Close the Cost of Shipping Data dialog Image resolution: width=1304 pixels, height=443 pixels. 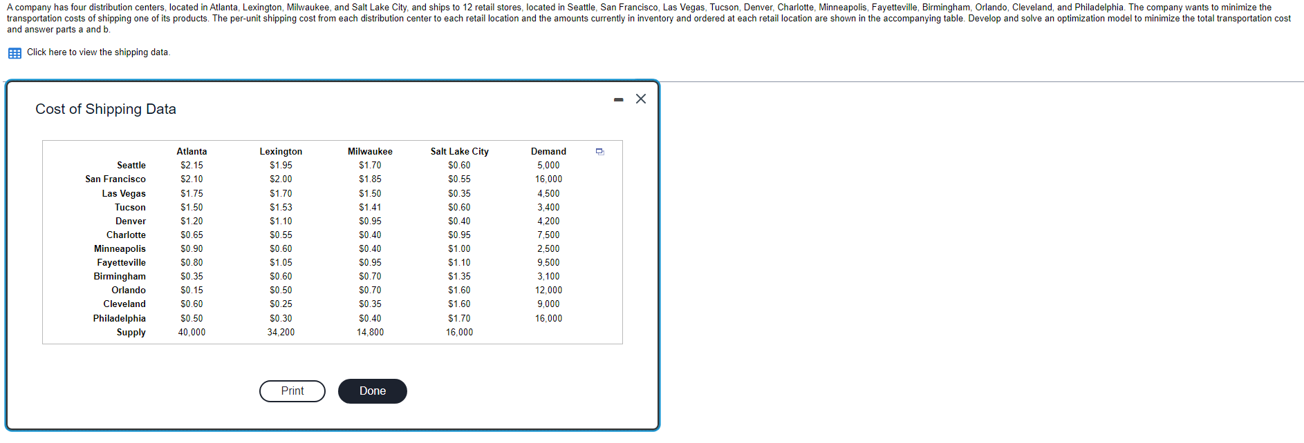(x=641, y=99)
